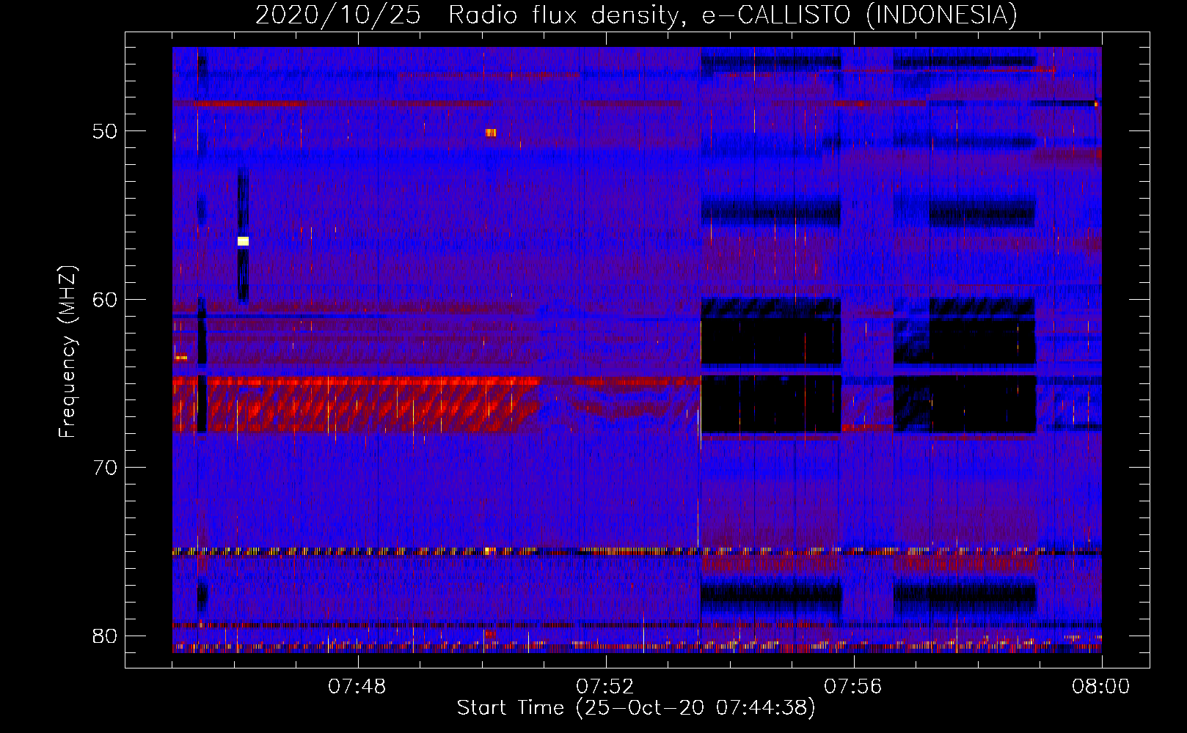Click the frequency tick label 60
The width and height of the screenshot is (1187, 733).
pos(104,299)
